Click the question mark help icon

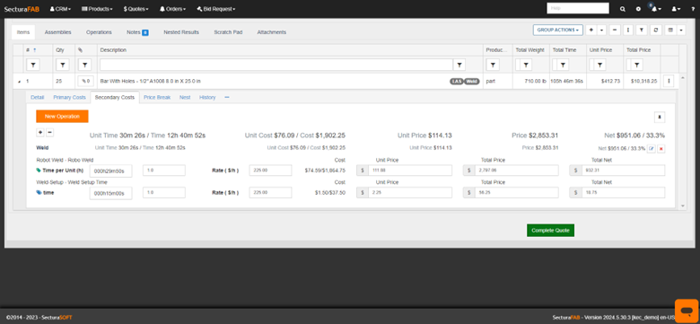point(693,9)
